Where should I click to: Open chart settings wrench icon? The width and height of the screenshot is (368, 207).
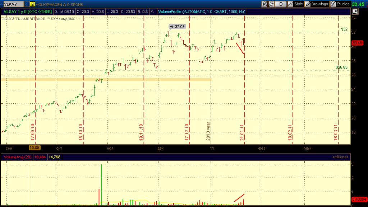coord(271,4)
